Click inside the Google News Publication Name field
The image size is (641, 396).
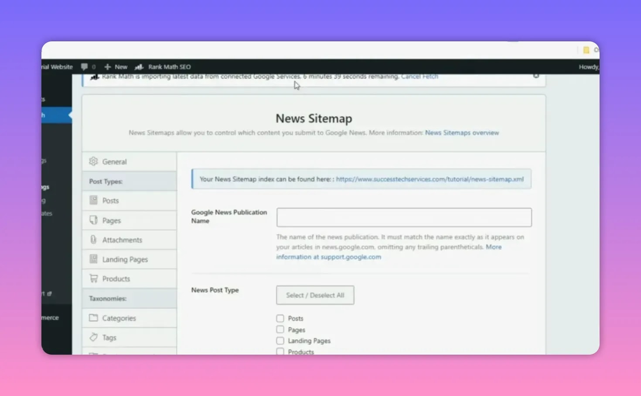coord(404,217)
